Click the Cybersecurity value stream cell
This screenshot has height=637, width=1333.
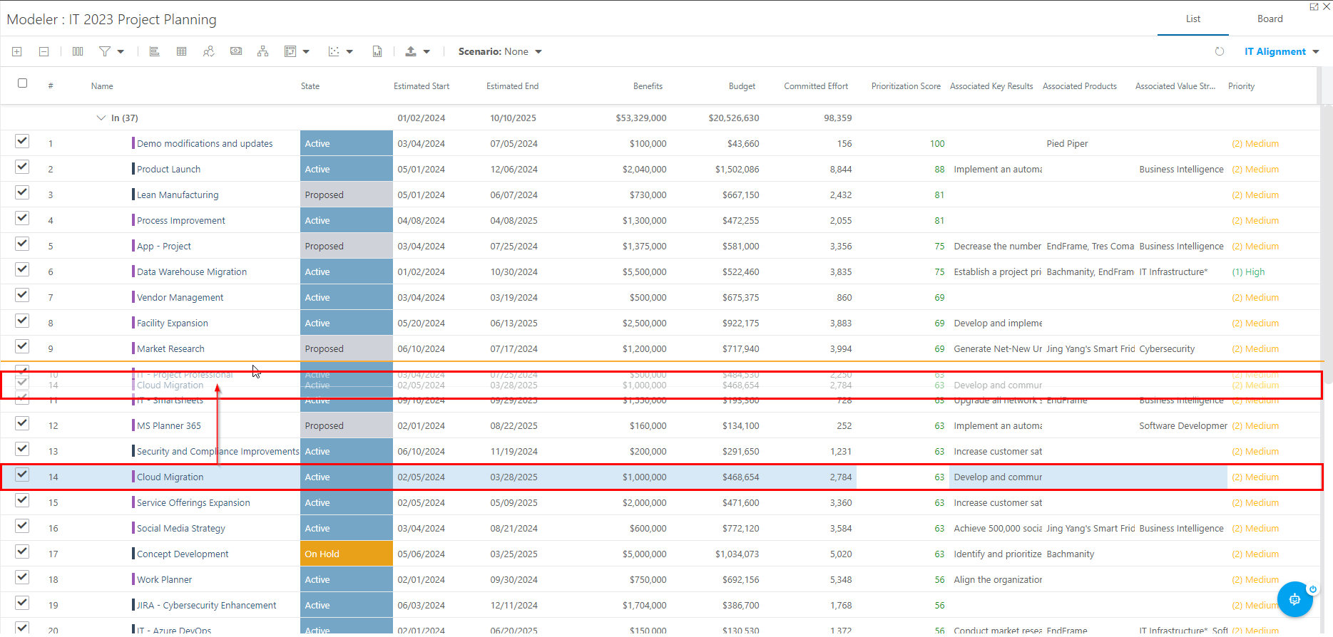tap(1167, 349)
